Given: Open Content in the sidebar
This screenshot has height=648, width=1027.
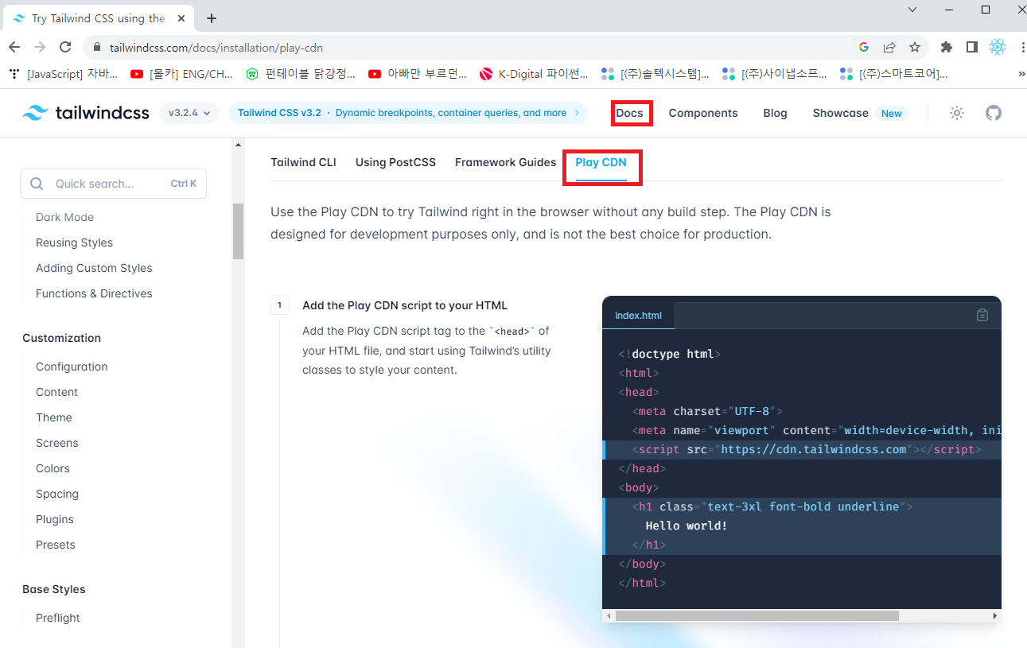Looking at the screenshot, I should coord(56,392).
